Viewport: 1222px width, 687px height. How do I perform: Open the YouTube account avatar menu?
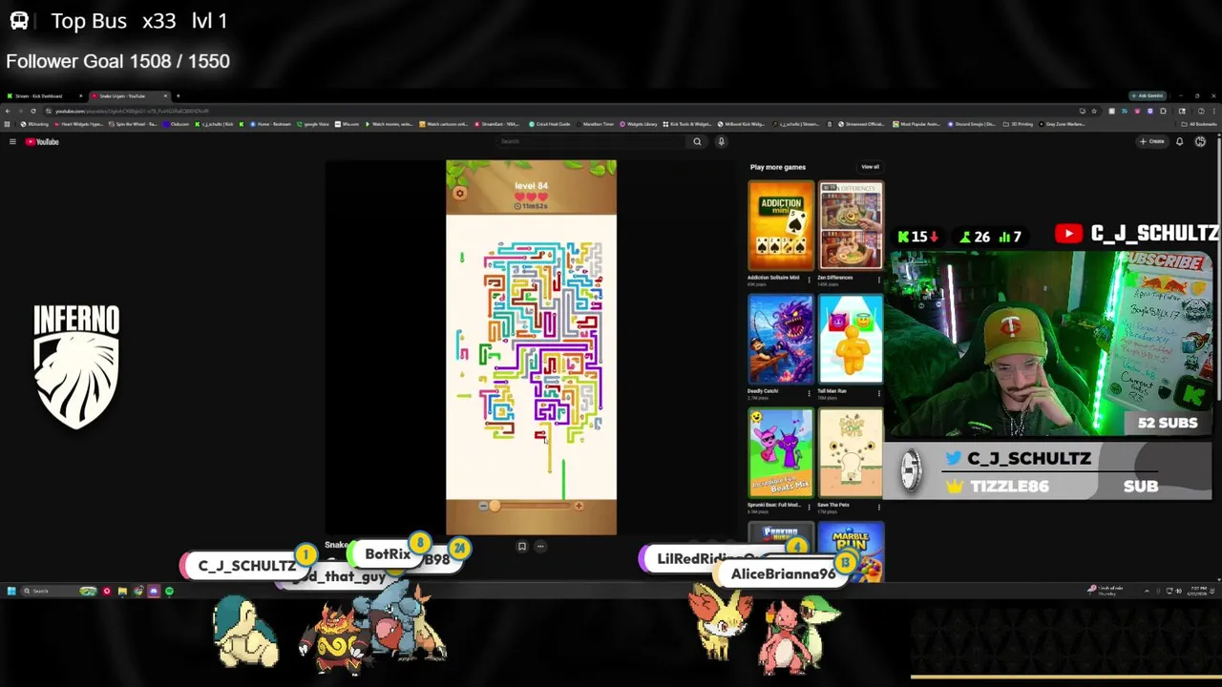click(1200, 141)
